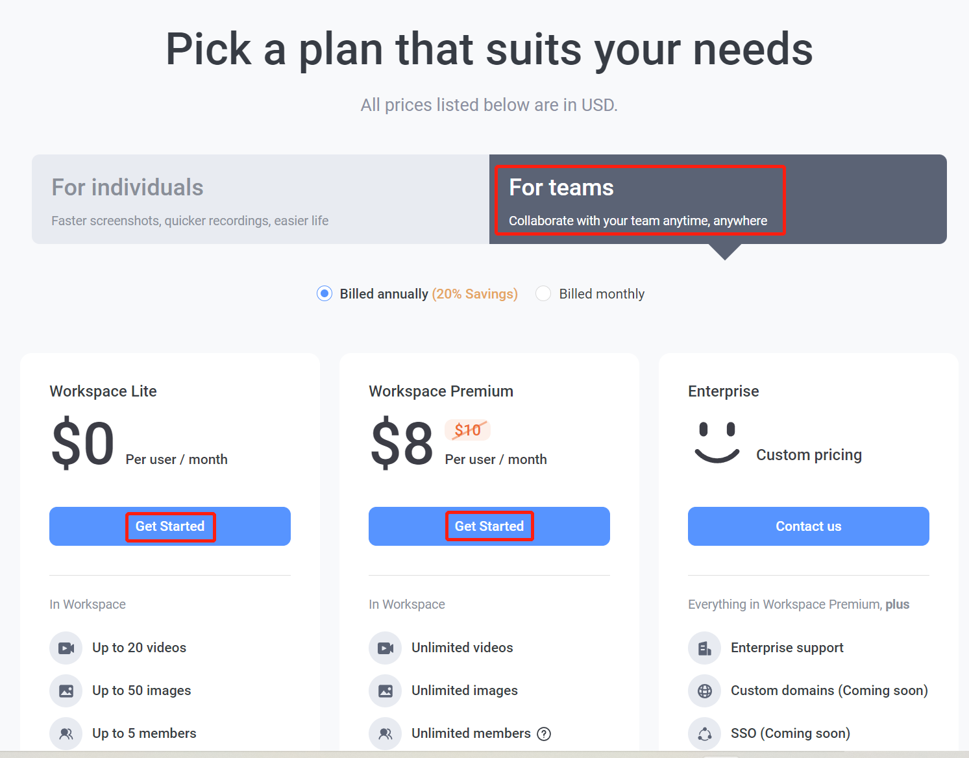Click the globe icon for Custom domains

(x=704, y=691)
